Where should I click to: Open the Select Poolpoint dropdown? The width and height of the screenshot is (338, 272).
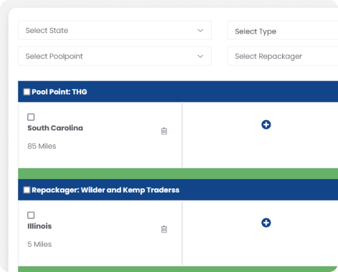click(115, 56)
